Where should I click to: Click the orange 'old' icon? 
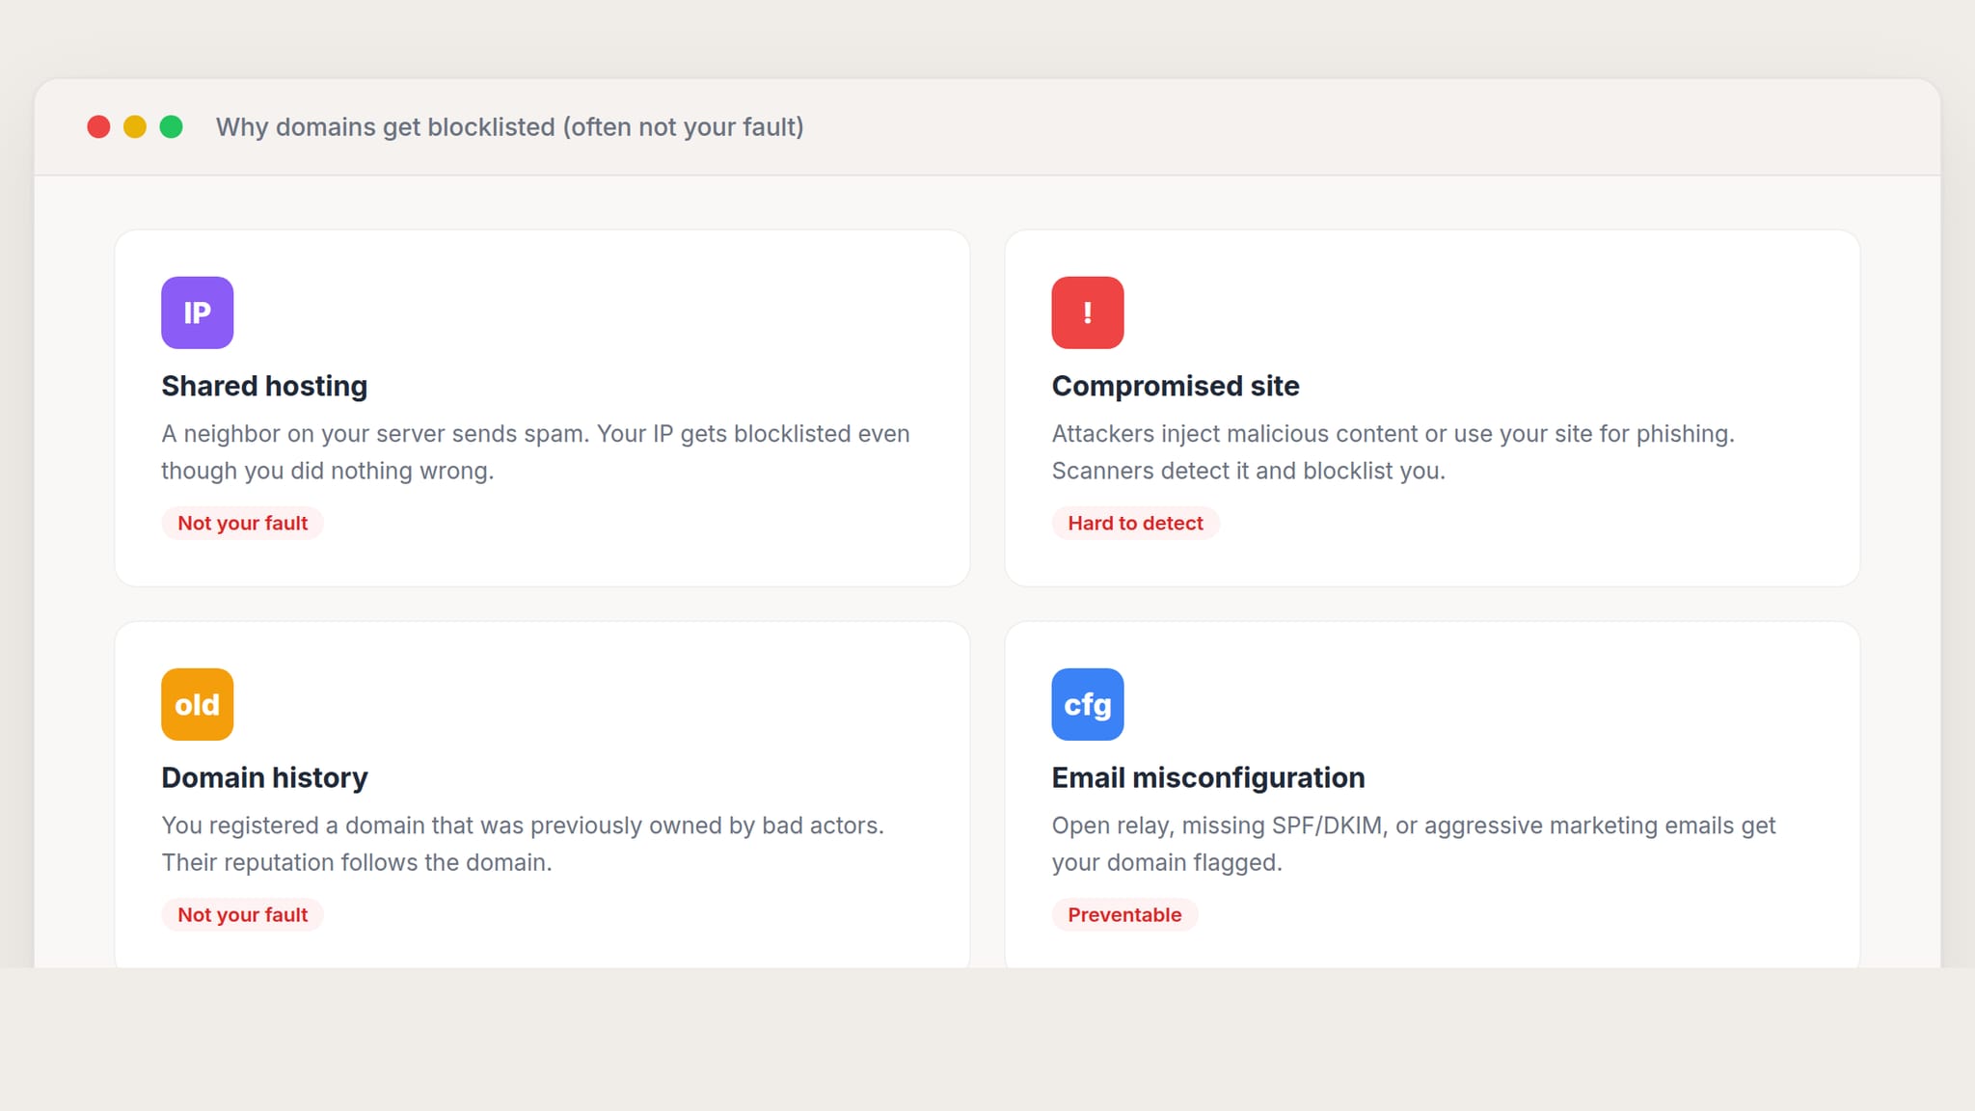[x=197, y=704]
